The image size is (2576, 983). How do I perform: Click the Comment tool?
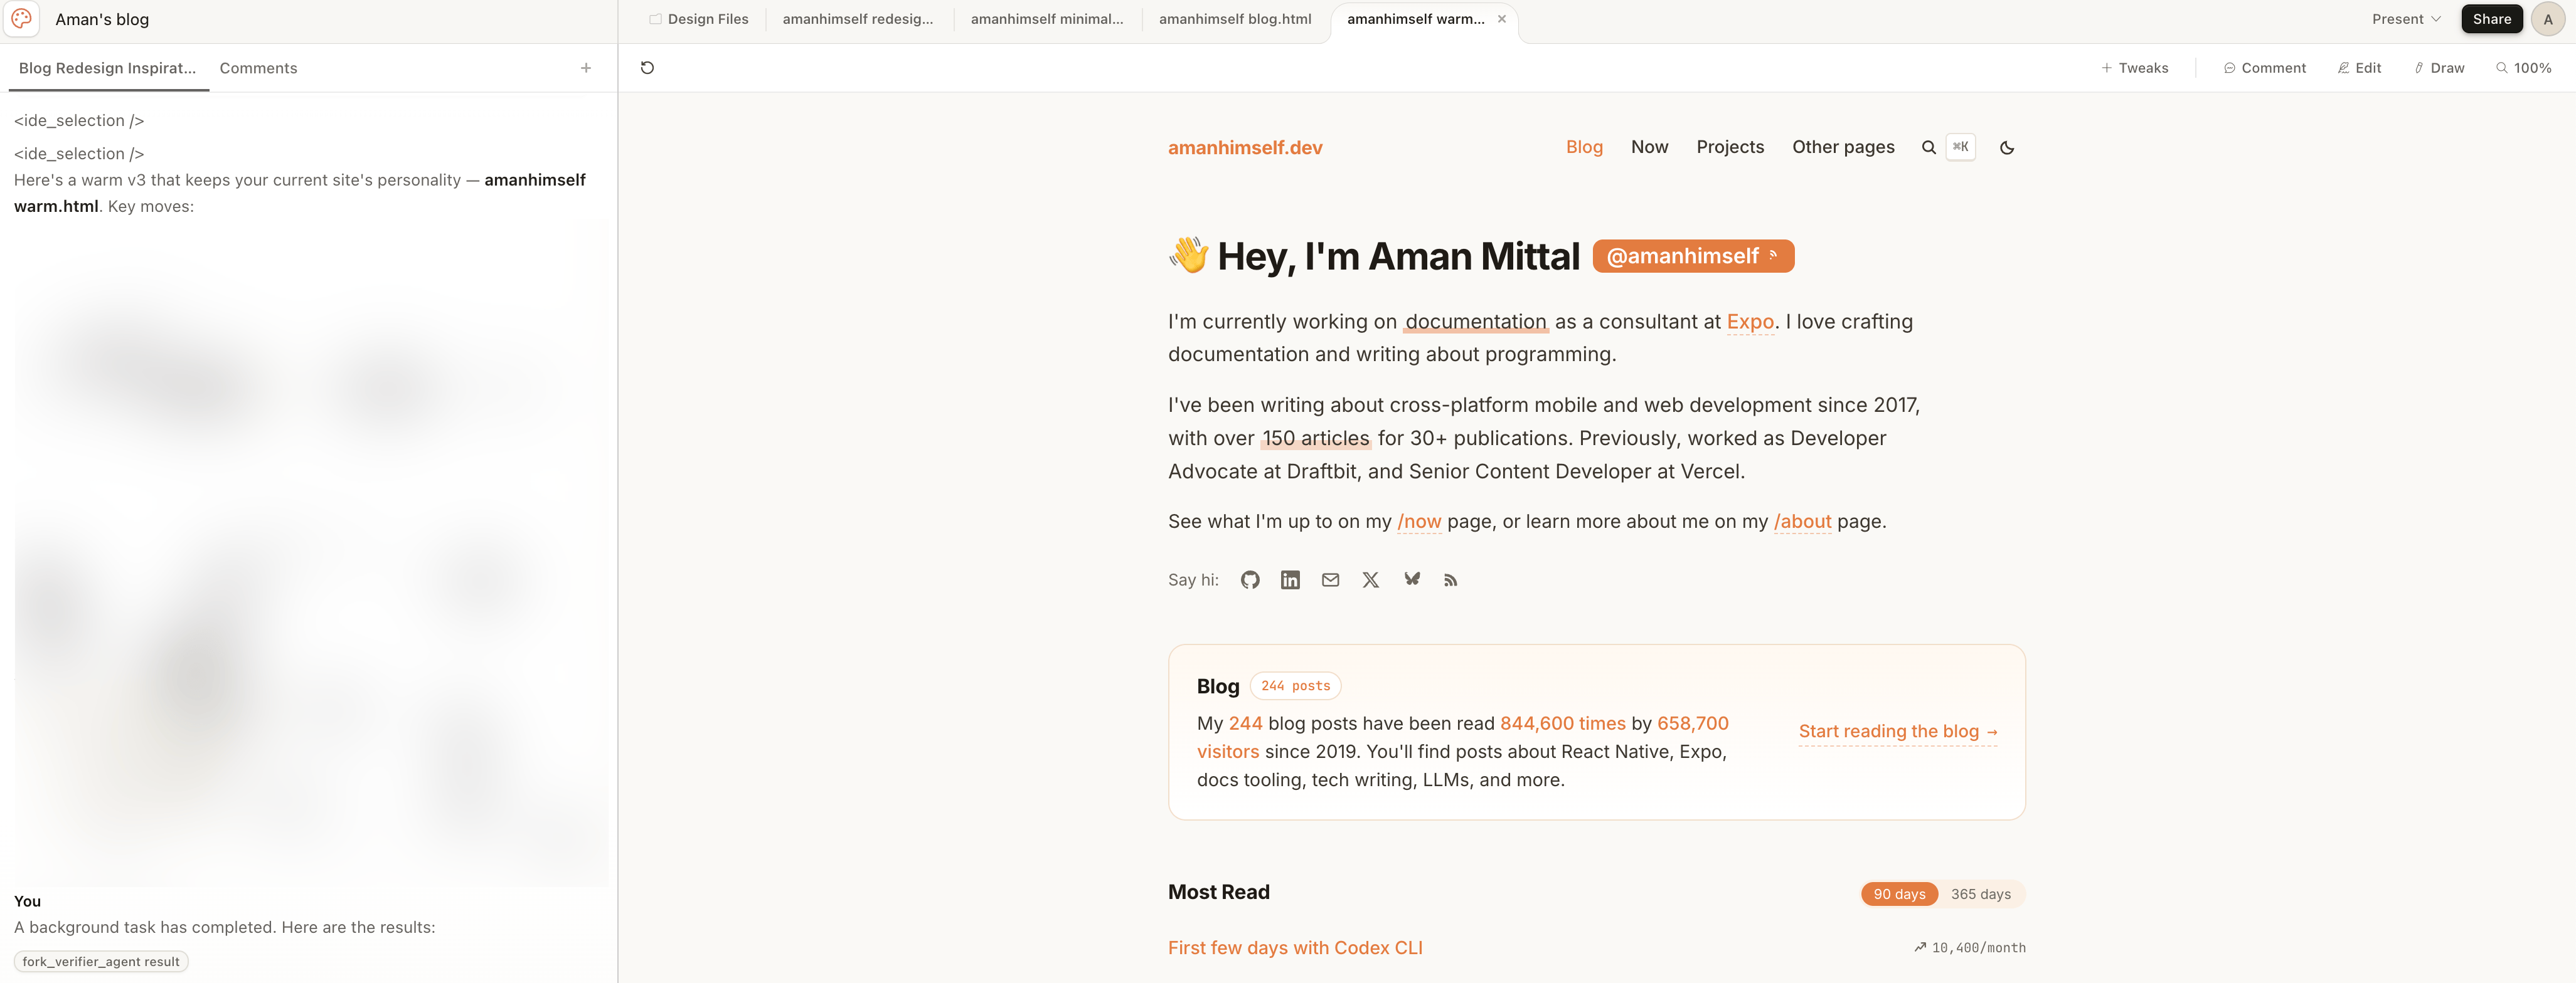tap(2264, 68)
